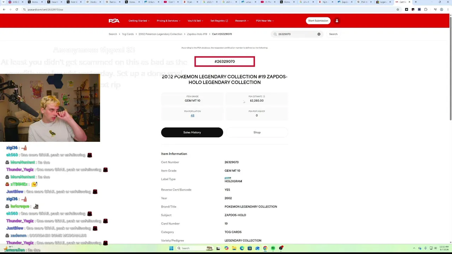The height and width of the screenshot is (254, 452).
Task: Open the browser extensions puzzle icon
Action: coord(426,10)
